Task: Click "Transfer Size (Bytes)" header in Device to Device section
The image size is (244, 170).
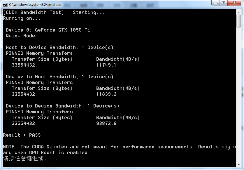Action: pos(42,118)
